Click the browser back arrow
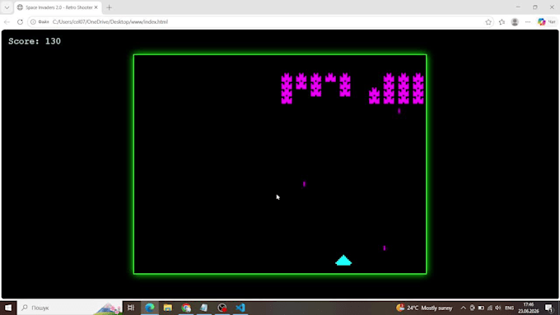 point(7,21)
